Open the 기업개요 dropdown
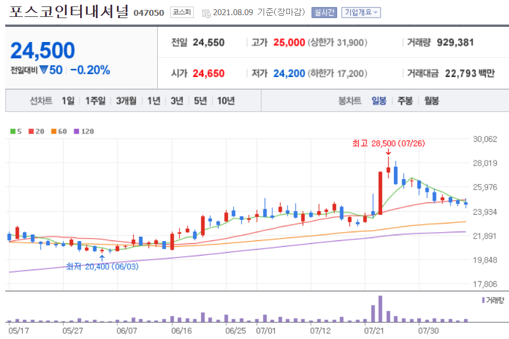This screenshot has height=339, width=509. (361, 13)
